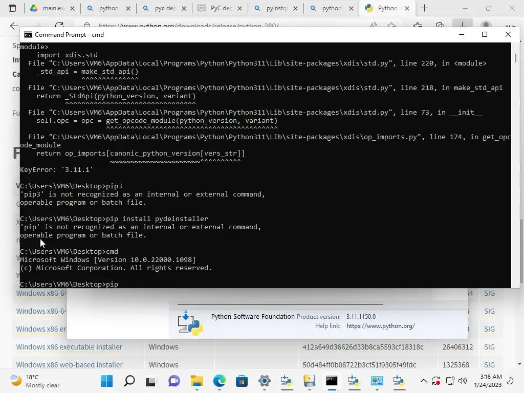524x393 pixels.
Task: Click file size 26406312
Action: point(457,347)
